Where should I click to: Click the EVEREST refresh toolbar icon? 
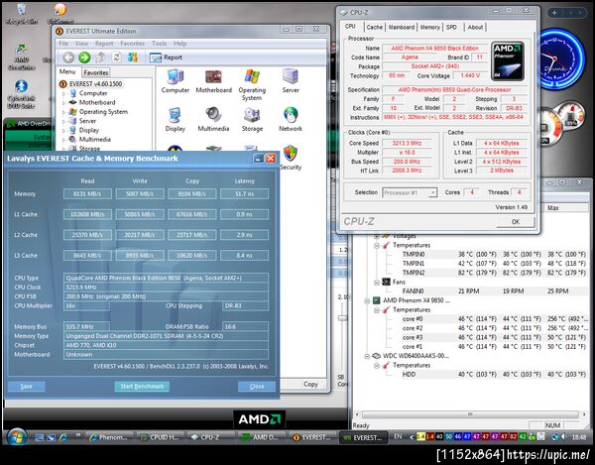point(116,58)
